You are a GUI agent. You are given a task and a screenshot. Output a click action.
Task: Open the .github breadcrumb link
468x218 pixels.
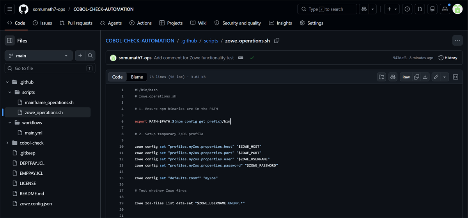coord(188,41)
